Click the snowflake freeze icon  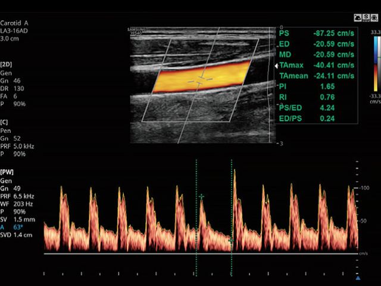coord(374,18)
